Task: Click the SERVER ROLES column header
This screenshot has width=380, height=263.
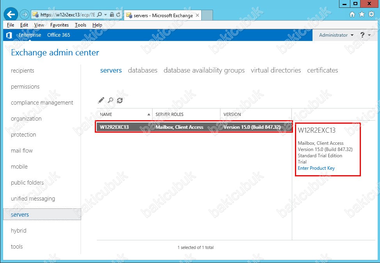Action: point(186,114)
